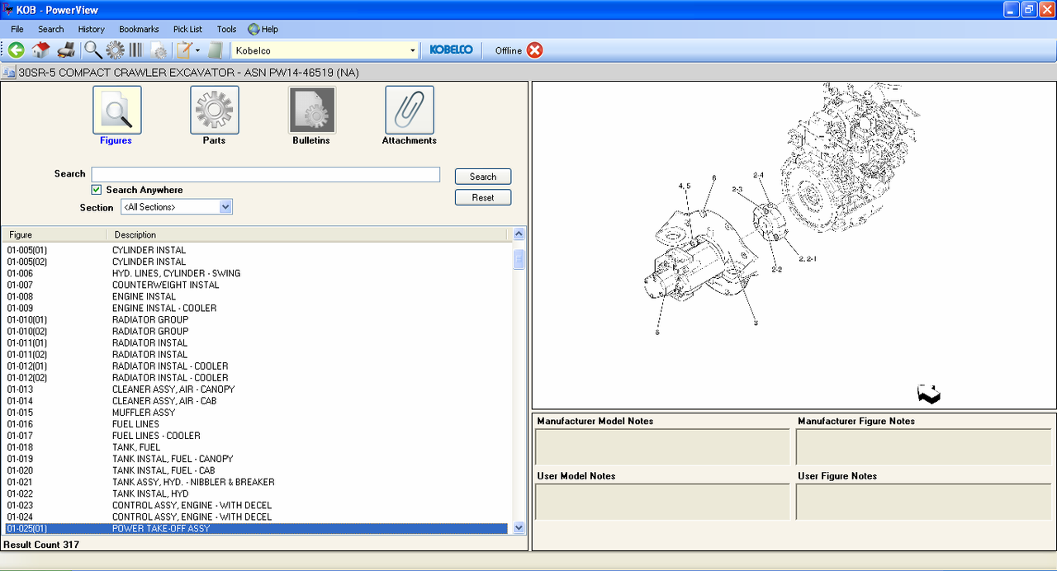Viewport: 1057px width, 571px height.
Task: Select figure 01-018 TANK, FUEL
Action: coord(257,447)
